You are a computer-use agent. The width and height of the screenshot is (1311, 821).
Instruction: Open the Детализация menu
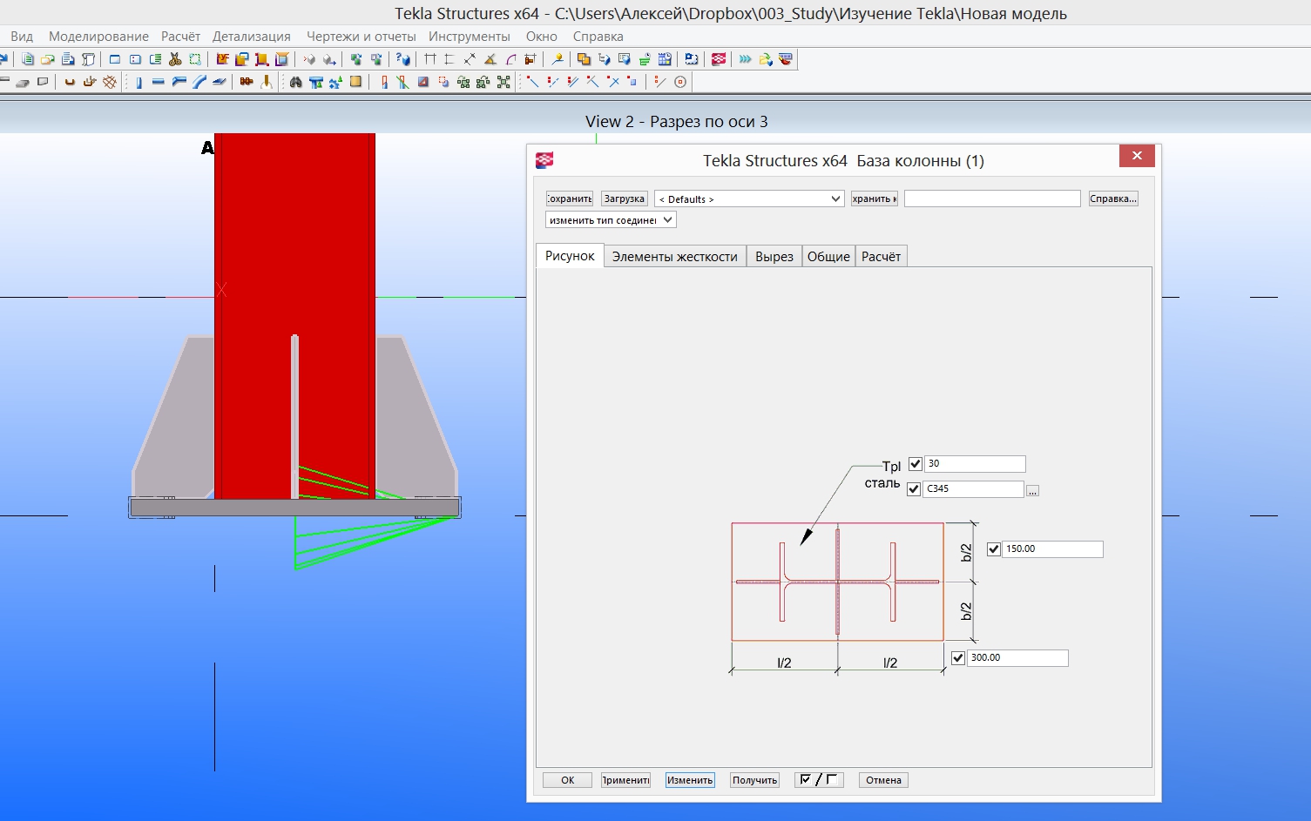252,37
